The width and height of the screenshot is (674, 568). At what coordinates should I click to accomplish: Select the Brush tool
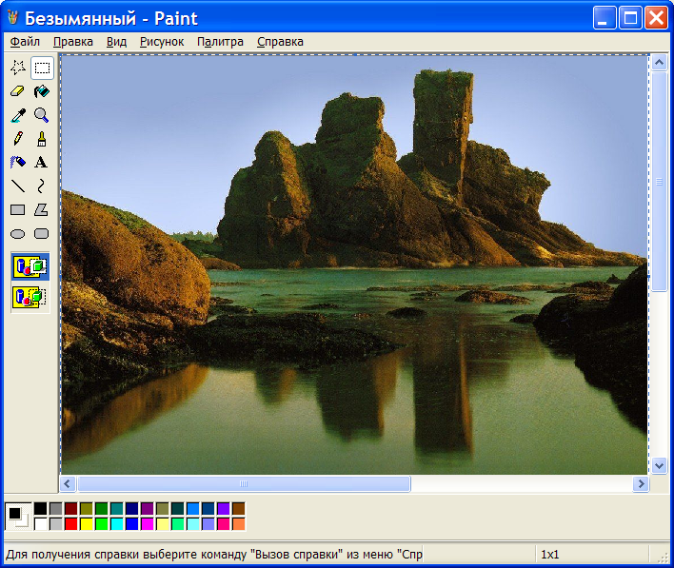pyautogui.click(x=42, y=139)
